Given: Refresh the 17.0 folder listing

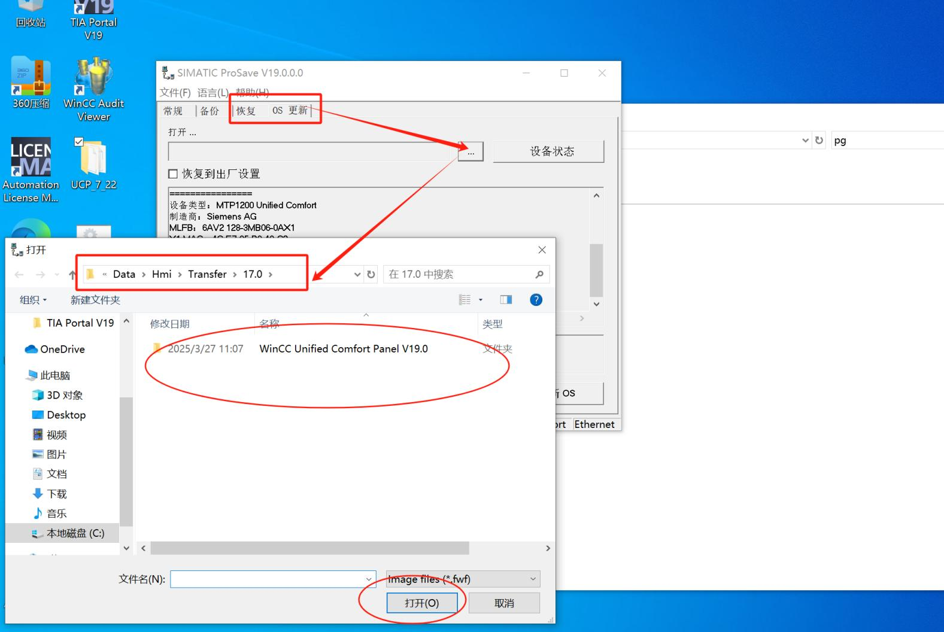Looking at the screenshot, I should tap(371, 274).
